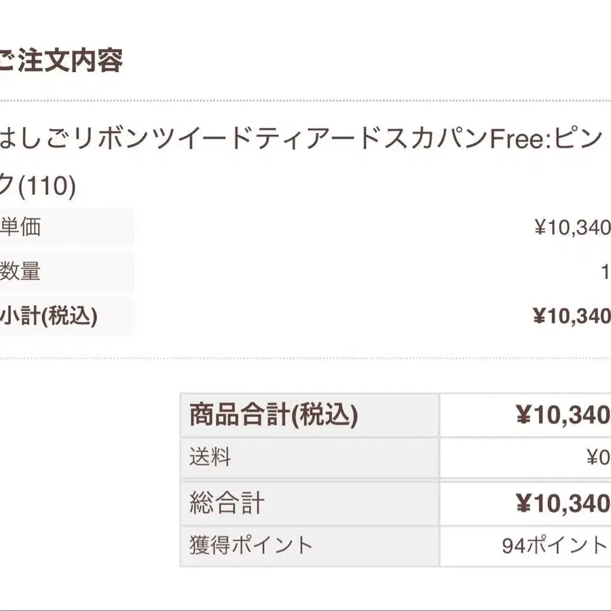Image resolution: width=611 pixels, height=611 pixels.
Task: Click the 94ポイント value
Action: 555,546
